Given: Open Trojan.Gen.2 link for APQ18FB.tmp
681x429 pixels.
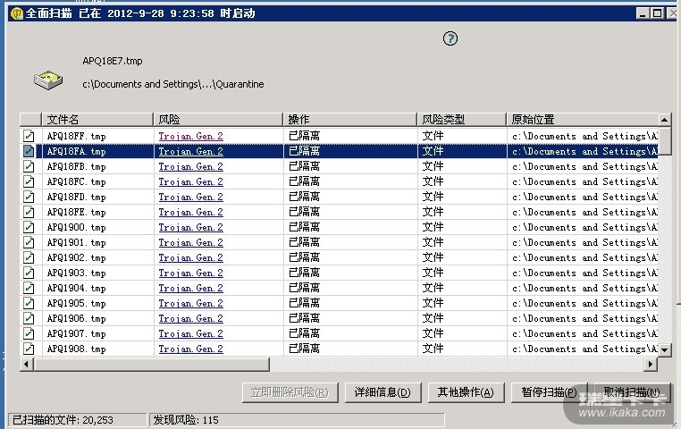Looking at the screenshot, I should point(190,167).
